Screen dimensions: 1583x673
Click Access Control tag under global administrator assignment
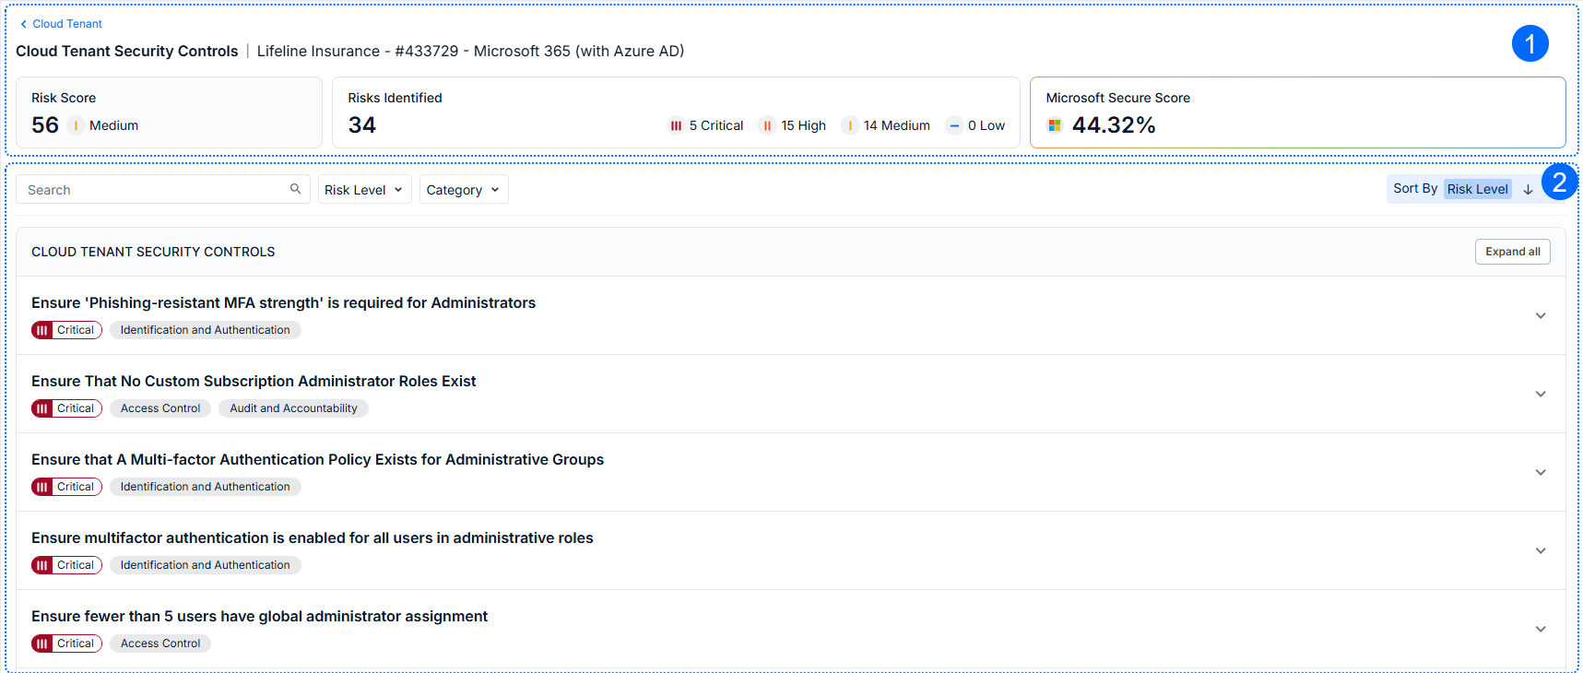coord(160,643)
